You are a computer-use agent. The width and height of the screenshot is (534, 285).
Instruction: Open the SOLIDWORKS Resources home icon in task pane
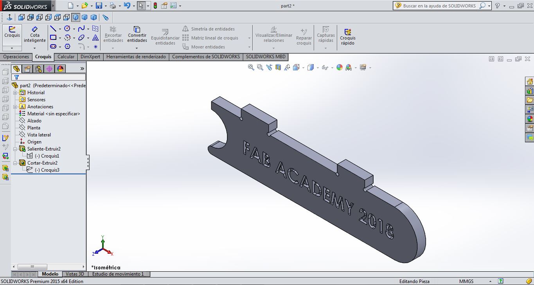[x=530, y=81]
